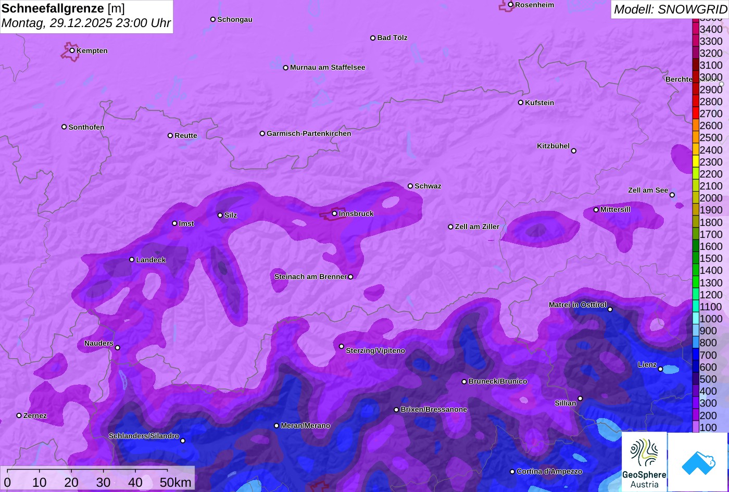
Task: Click the red 2700 legend color swatch
Action: (x=696, y=113)
